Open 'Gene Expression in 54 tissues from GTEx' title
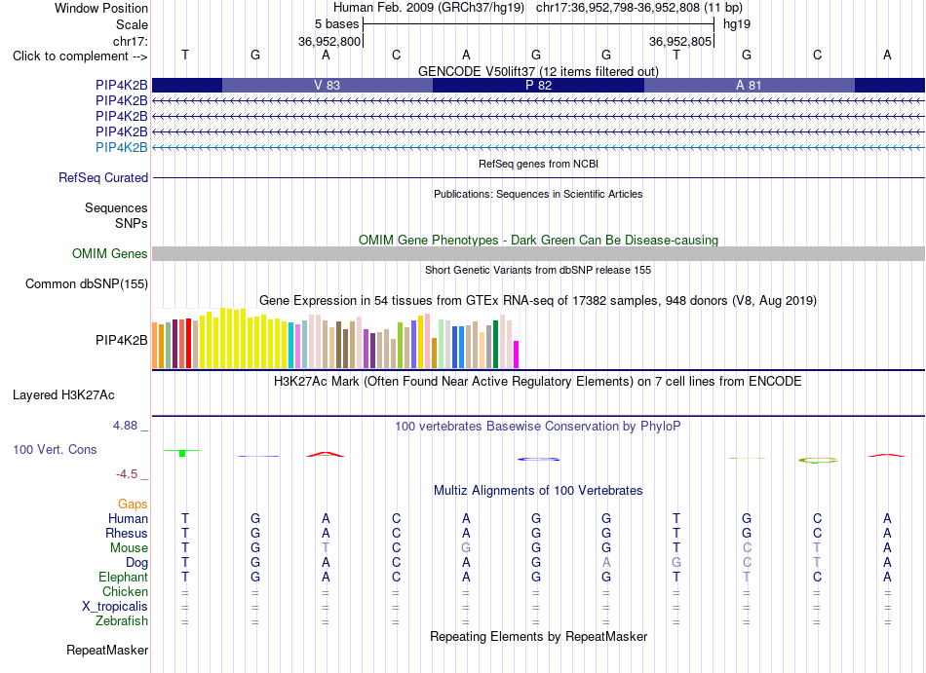Viewport: 926px width, 673px height. point(538,301)
